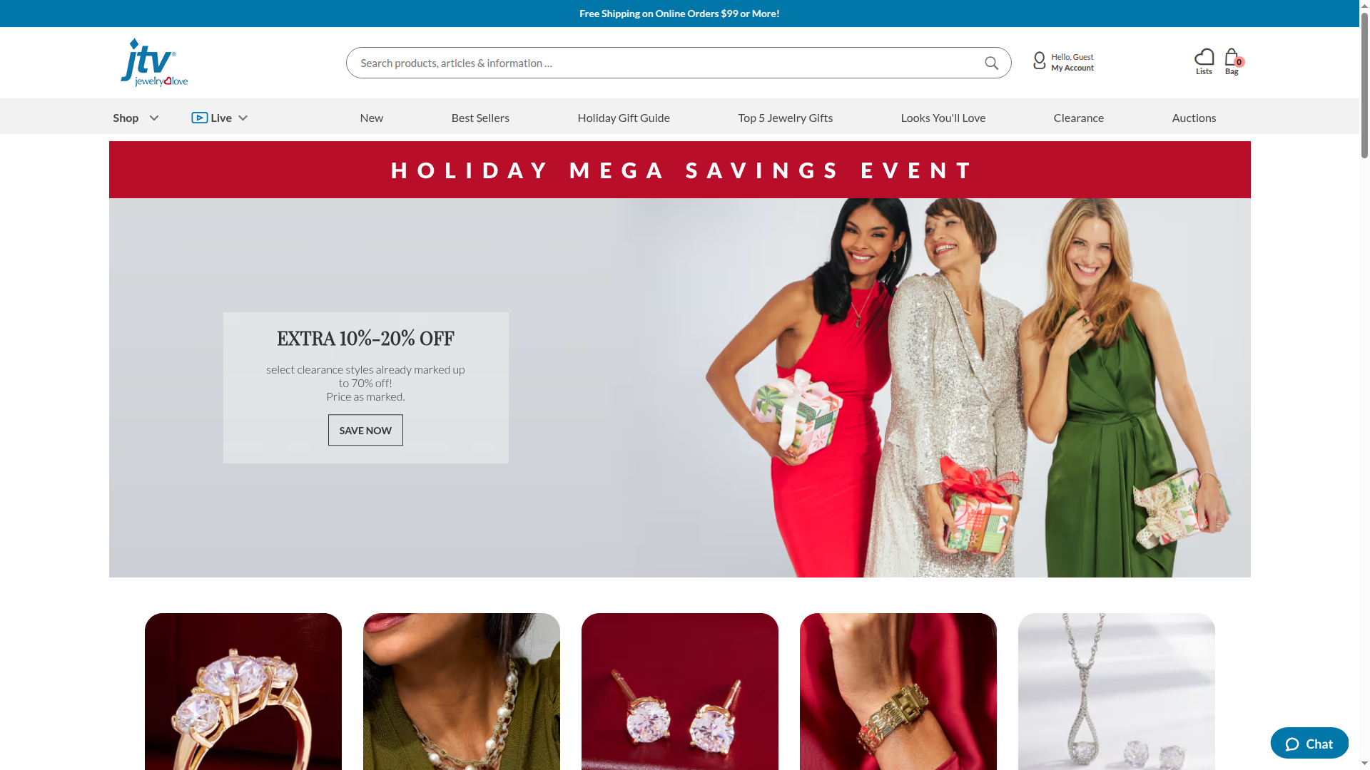Go to Auctions page

coord(1194,118)
